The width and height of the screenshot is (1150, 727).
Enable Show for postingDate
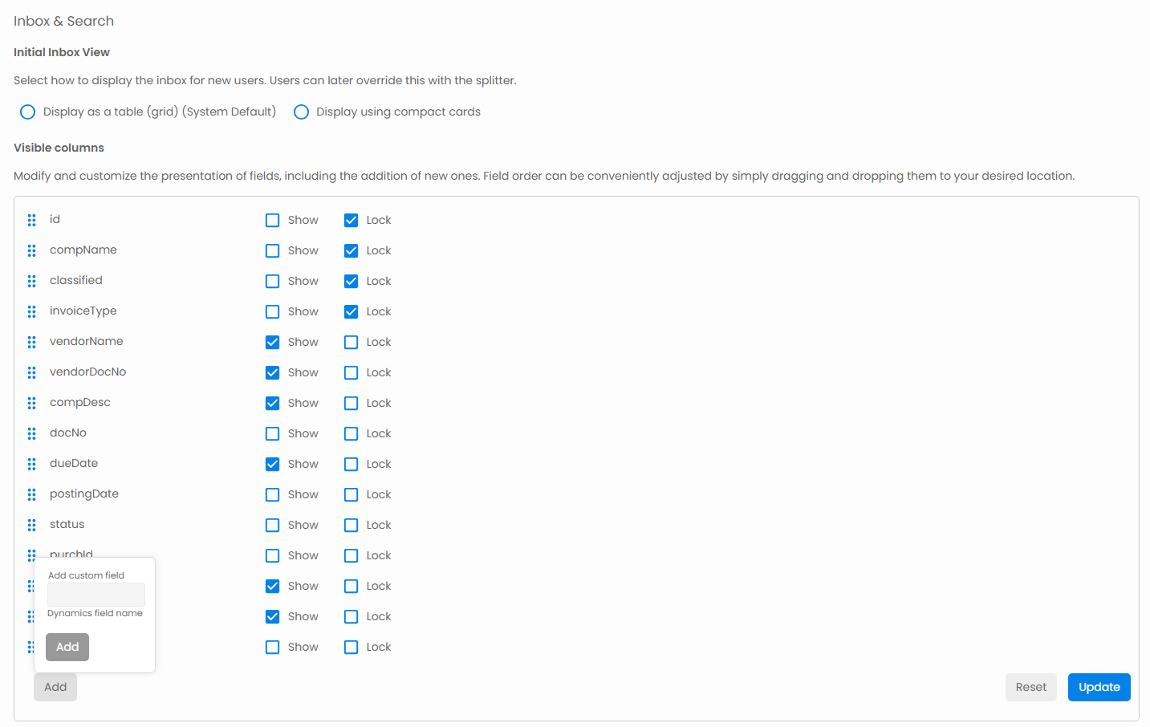click(273, 494)
